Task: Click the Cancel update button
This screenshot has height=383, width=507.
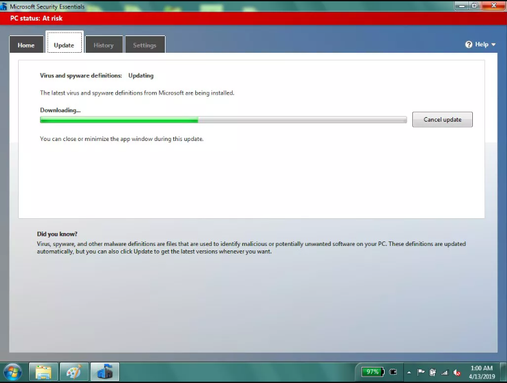Action: click(443, 120)
